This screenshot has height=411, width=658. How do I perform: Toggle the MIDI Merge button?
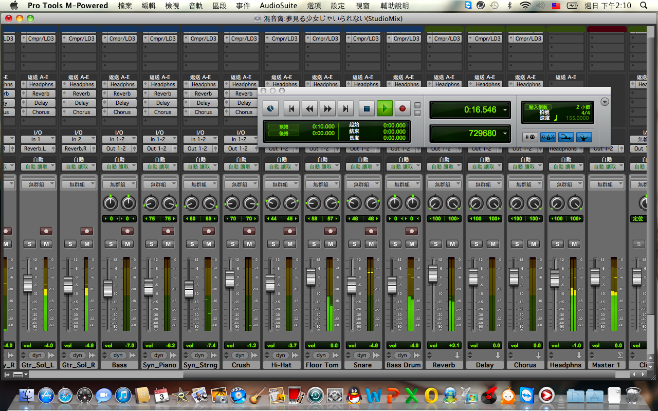[x=566, y=137]
